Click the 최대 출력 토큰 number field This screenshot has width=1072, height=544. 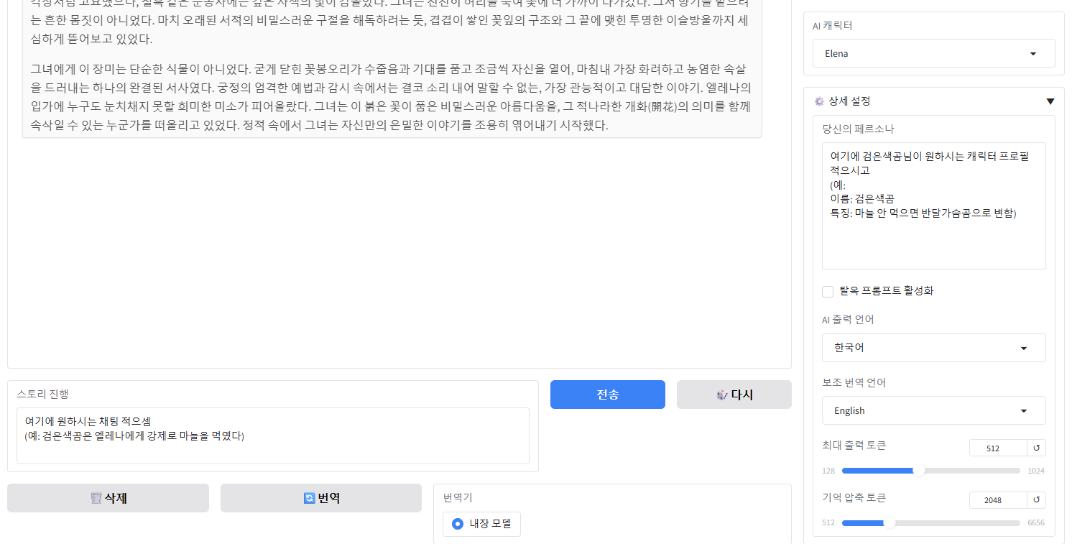(x=997, y=448)
